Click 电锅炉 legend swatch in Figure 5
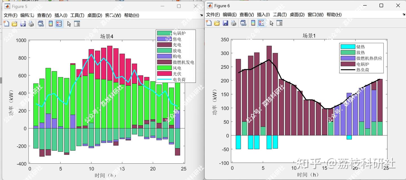Viewport: 406px width, 180px height. (164, 33)
